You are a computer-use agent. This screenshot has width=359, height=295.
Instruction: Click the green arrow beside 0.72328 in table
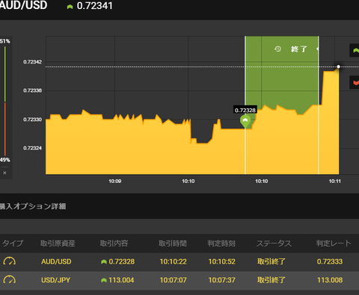click(104, 261)
